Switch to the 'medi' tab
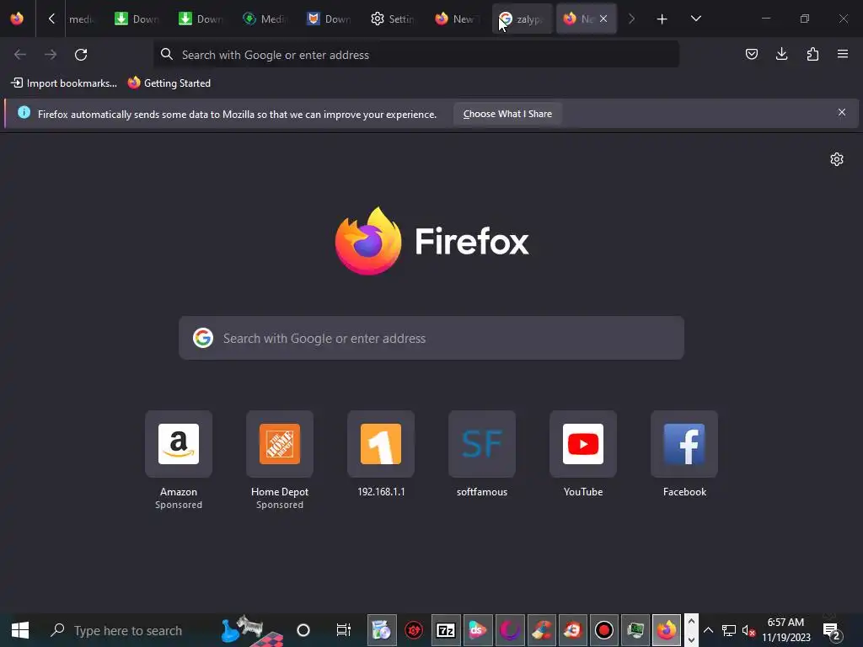Viewport: 863px width, 647px height. pyautogui.click(x=83, y=19)
